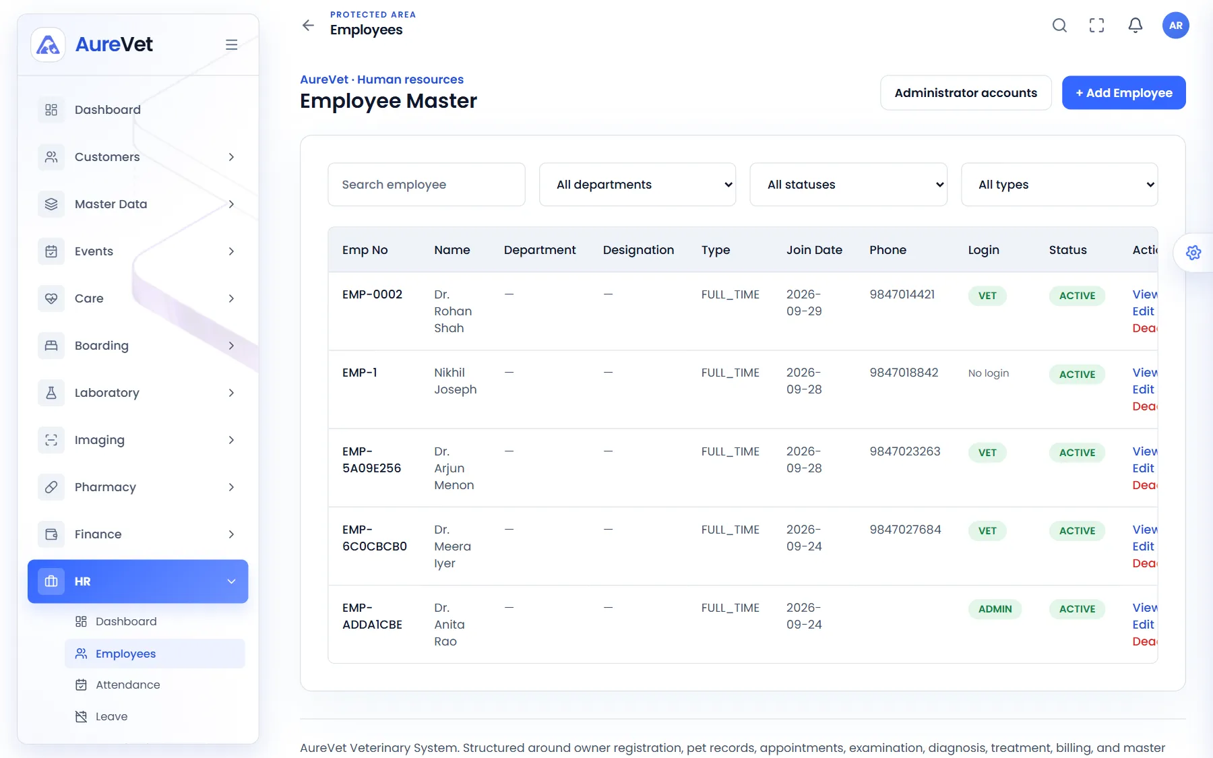Select the Employees submenu item
This screenshot has height=758, width=1213.
click(155, 654)
